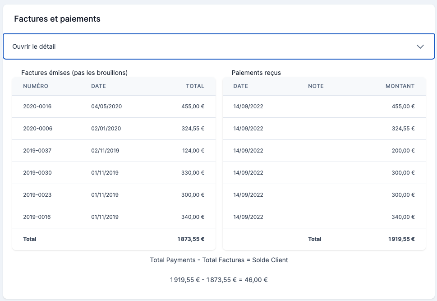Click the NOTE column header
Screen dimensions: 437x301
tap(316, 86)
